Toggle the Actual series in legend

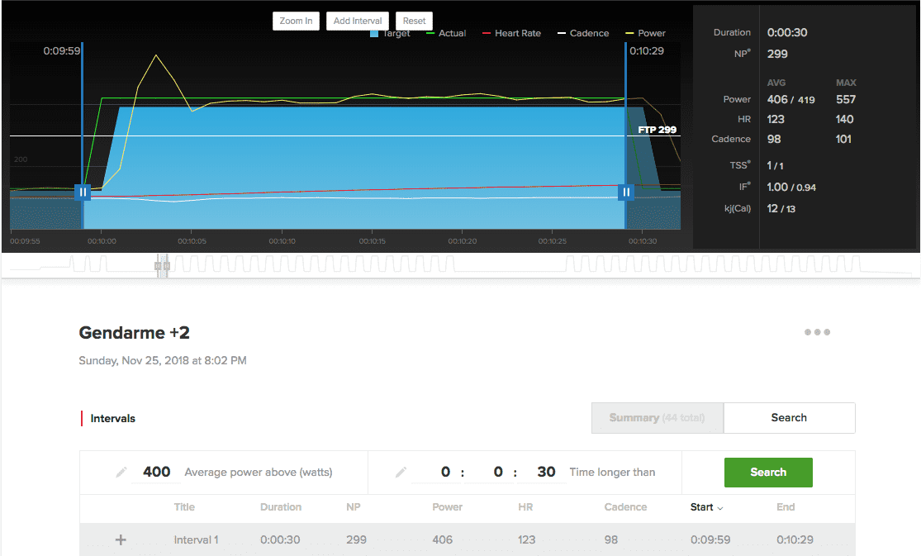(446, 33)
